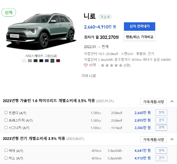Click the 2023년형 전기 개별소비세 3.5% 적용 heading
177x164 pixels.
34,138
